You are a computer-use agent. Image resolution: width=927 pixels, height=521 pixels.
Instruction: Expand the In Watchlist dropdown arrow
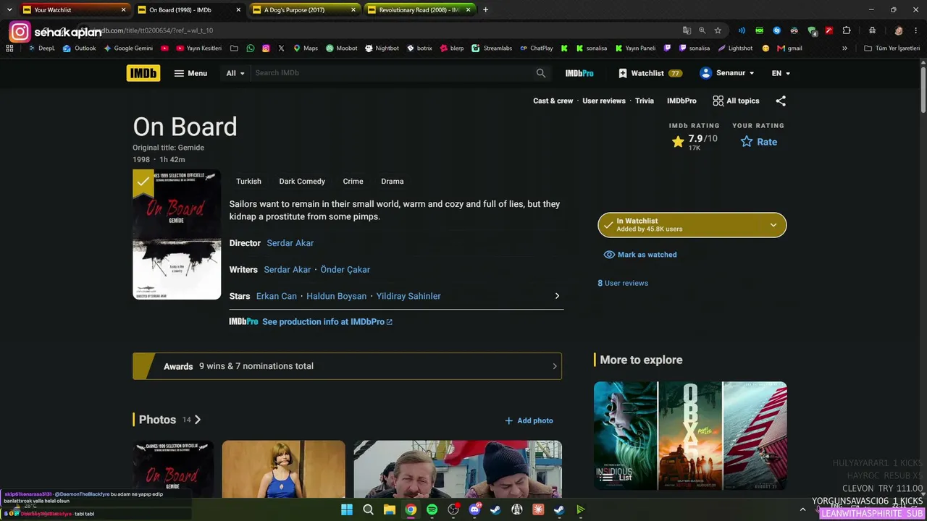click(x=773, y=225)
